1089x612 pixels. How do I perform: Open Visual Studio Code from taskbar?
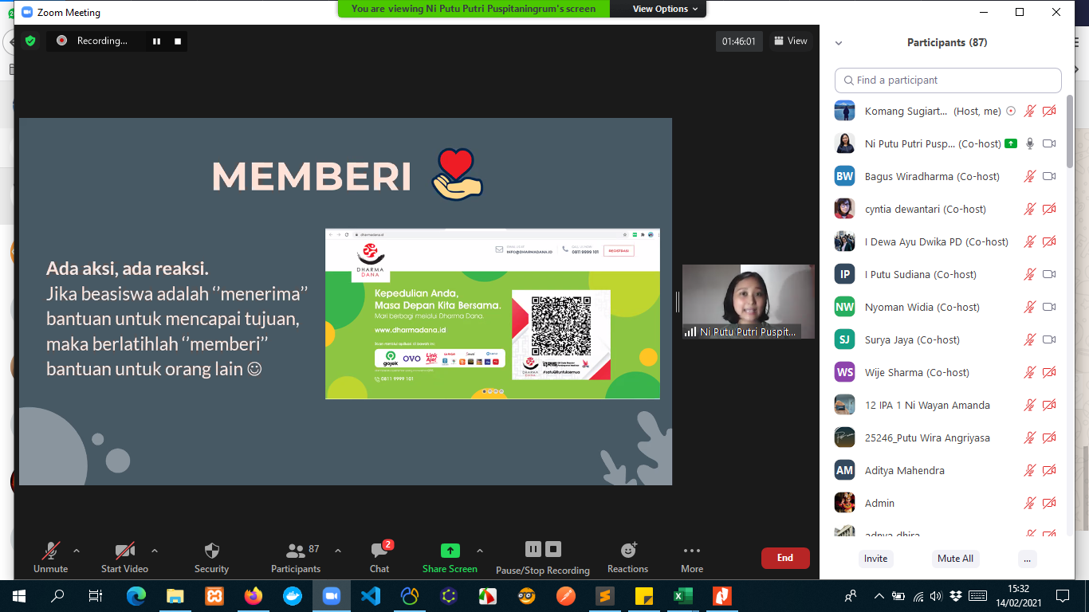(x=371, y=595)
